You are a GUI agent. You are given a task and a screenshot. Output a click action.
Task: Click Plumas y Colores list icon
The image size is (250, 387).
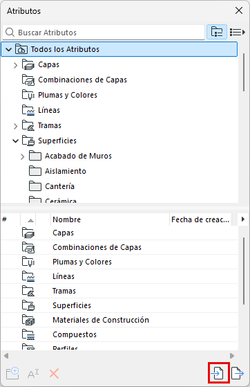[x=28, y=262]
